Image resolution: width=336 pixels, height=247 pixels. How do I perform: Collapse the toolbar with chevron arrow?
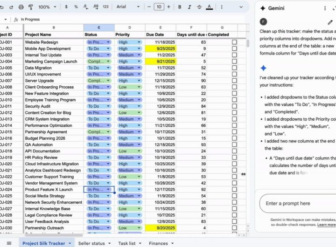point(241,7)
